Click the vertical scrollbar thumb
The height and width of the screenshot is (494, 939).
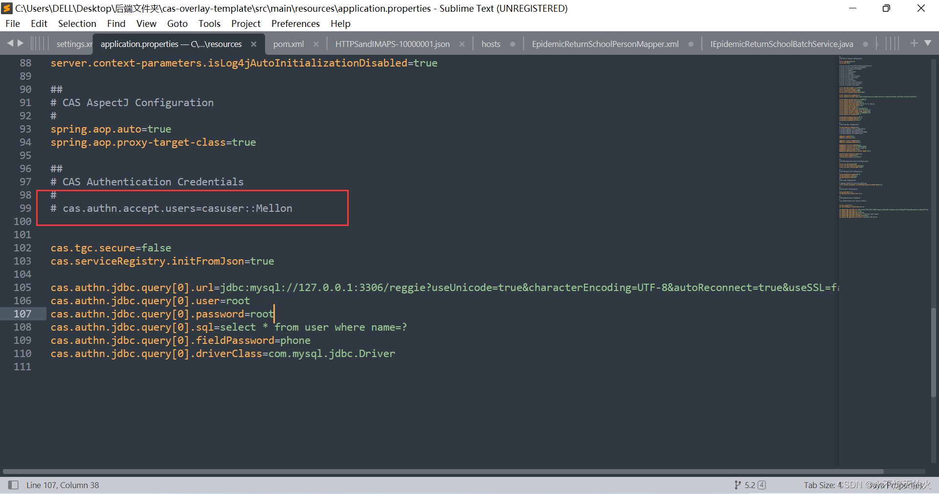pyautogui.click(x=933, y=352)
